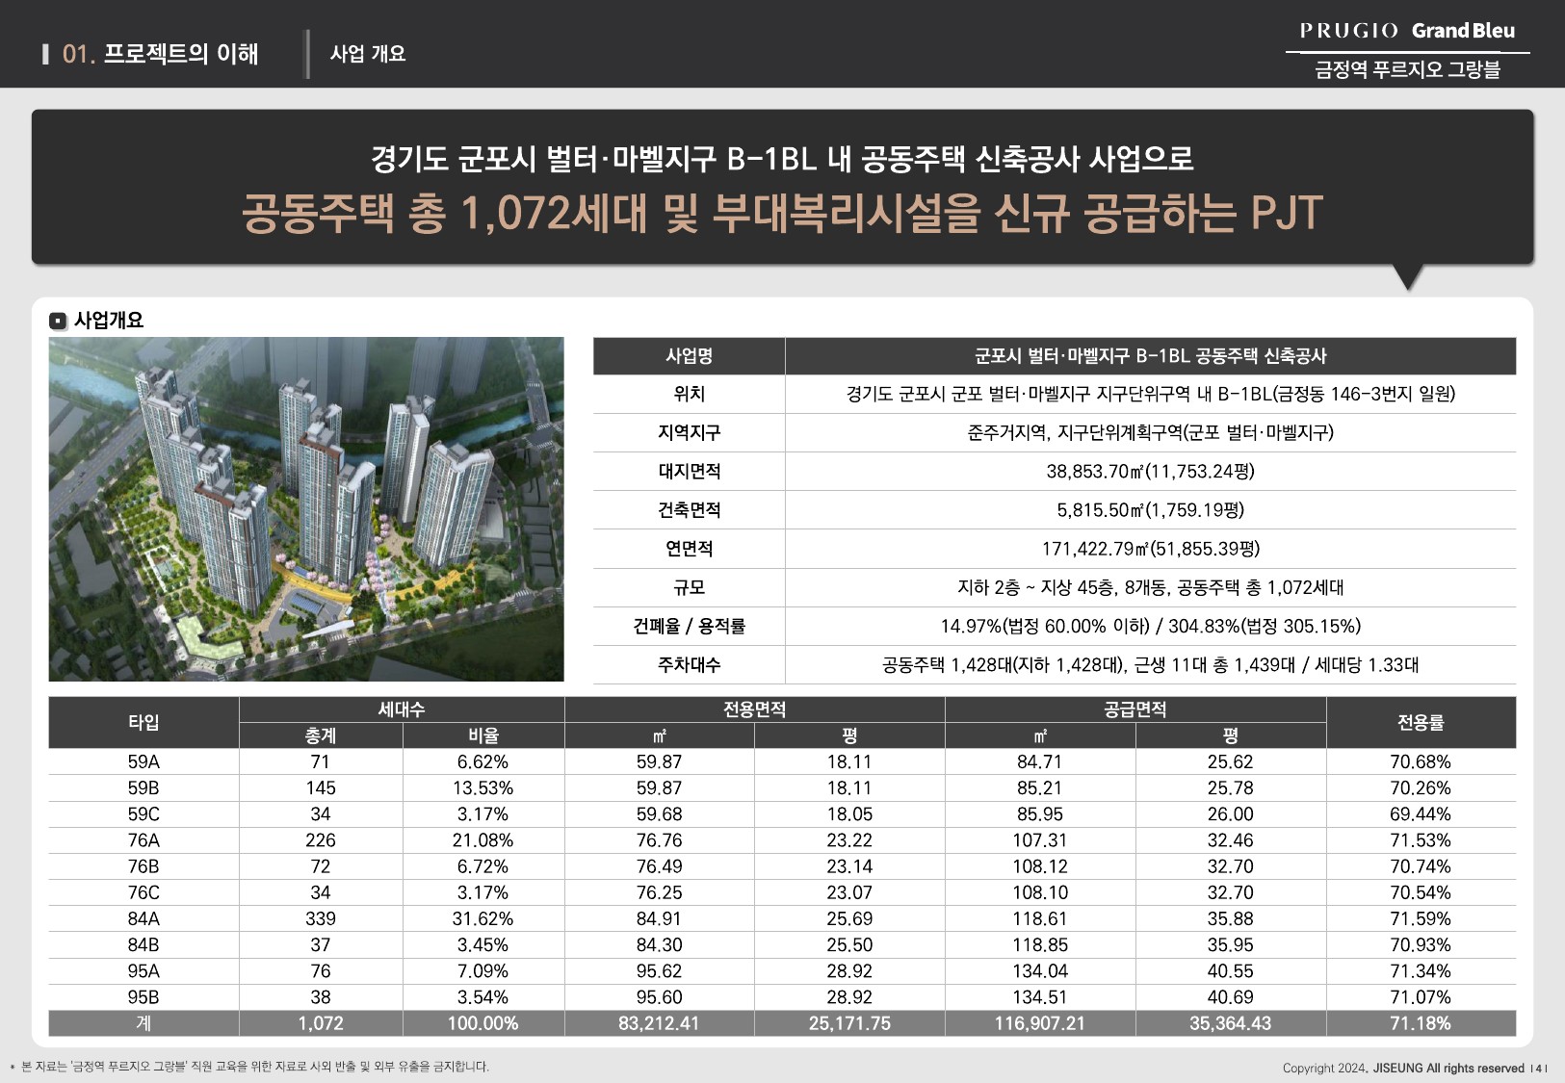Select the 76A unit count '226'
Viewport: 1565px width, 1083px height.
[321, 839]
